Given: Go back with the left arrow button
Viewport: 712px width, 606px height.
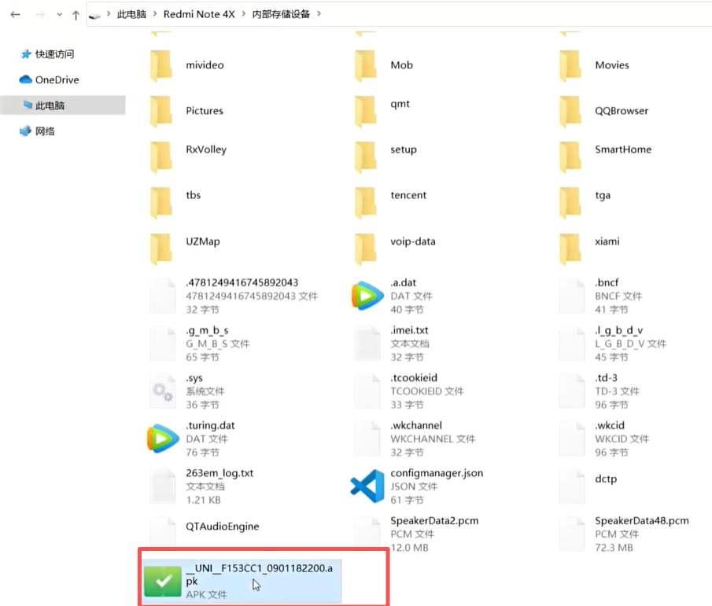Looking at the screenshot, I should (x=16, y=14).
